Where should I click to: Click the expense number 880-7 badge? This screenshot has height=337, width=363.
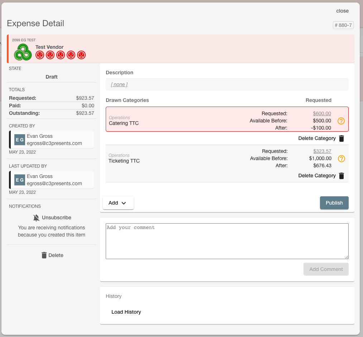pos(343,25)
